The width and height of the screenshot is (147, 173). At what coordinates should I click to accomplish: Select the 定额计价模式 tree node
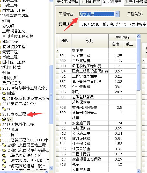(x=10, y=67)
